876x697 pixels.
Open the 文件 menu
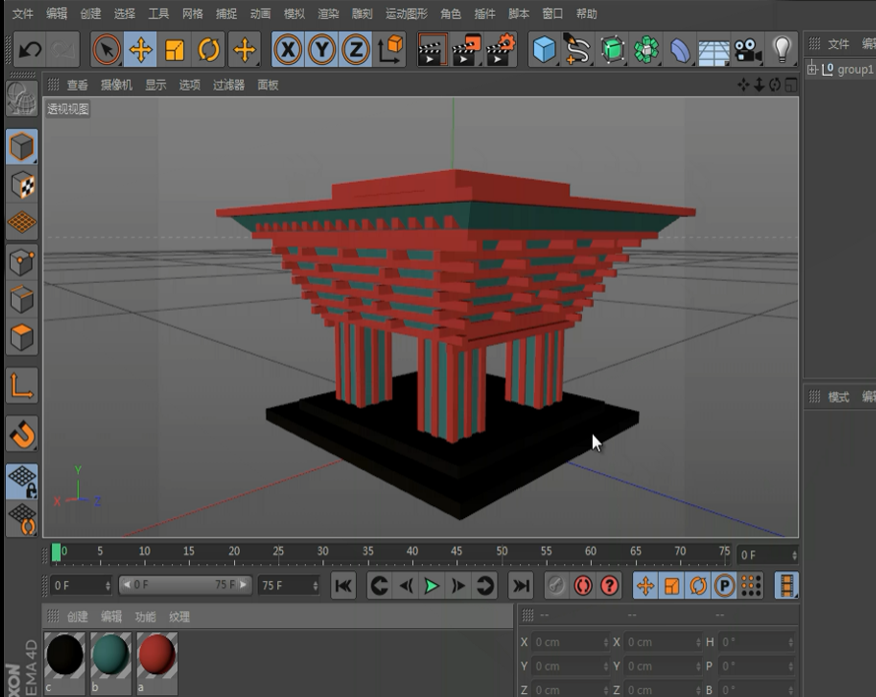(23, 14)
